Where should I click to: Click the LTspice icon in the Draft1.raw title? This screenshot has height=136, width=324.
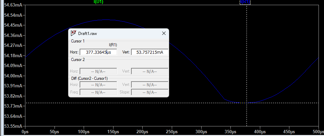[x=74, y=33]
